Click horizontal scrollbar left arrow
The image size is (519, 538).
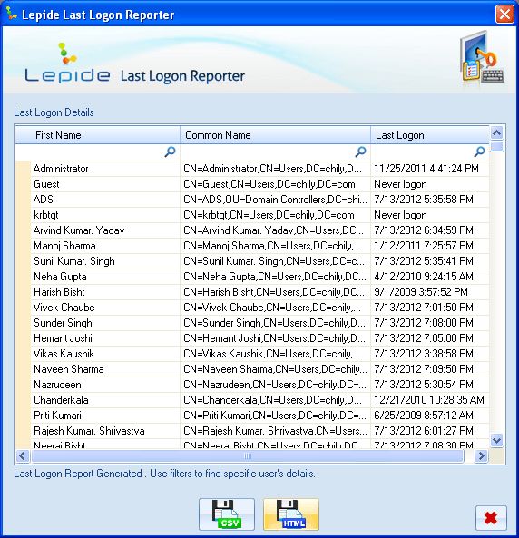pyautogui.click(x=23, y=456)
